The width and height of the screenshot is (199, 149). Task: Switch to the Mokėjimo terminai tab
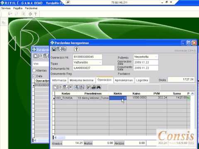coord(82,80)
